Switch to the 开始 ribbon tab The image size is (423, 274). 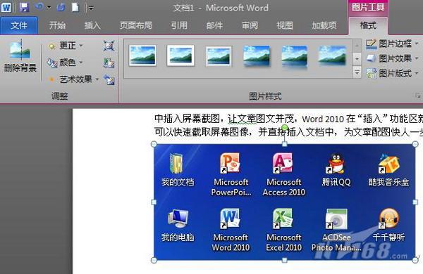(58, 25)
